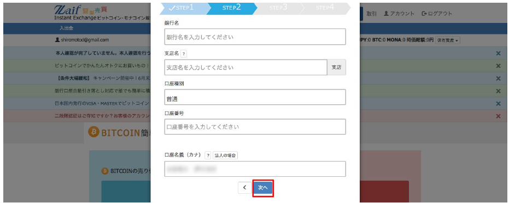Click the 次へ button
509x203 pixels.
point(263,188)
